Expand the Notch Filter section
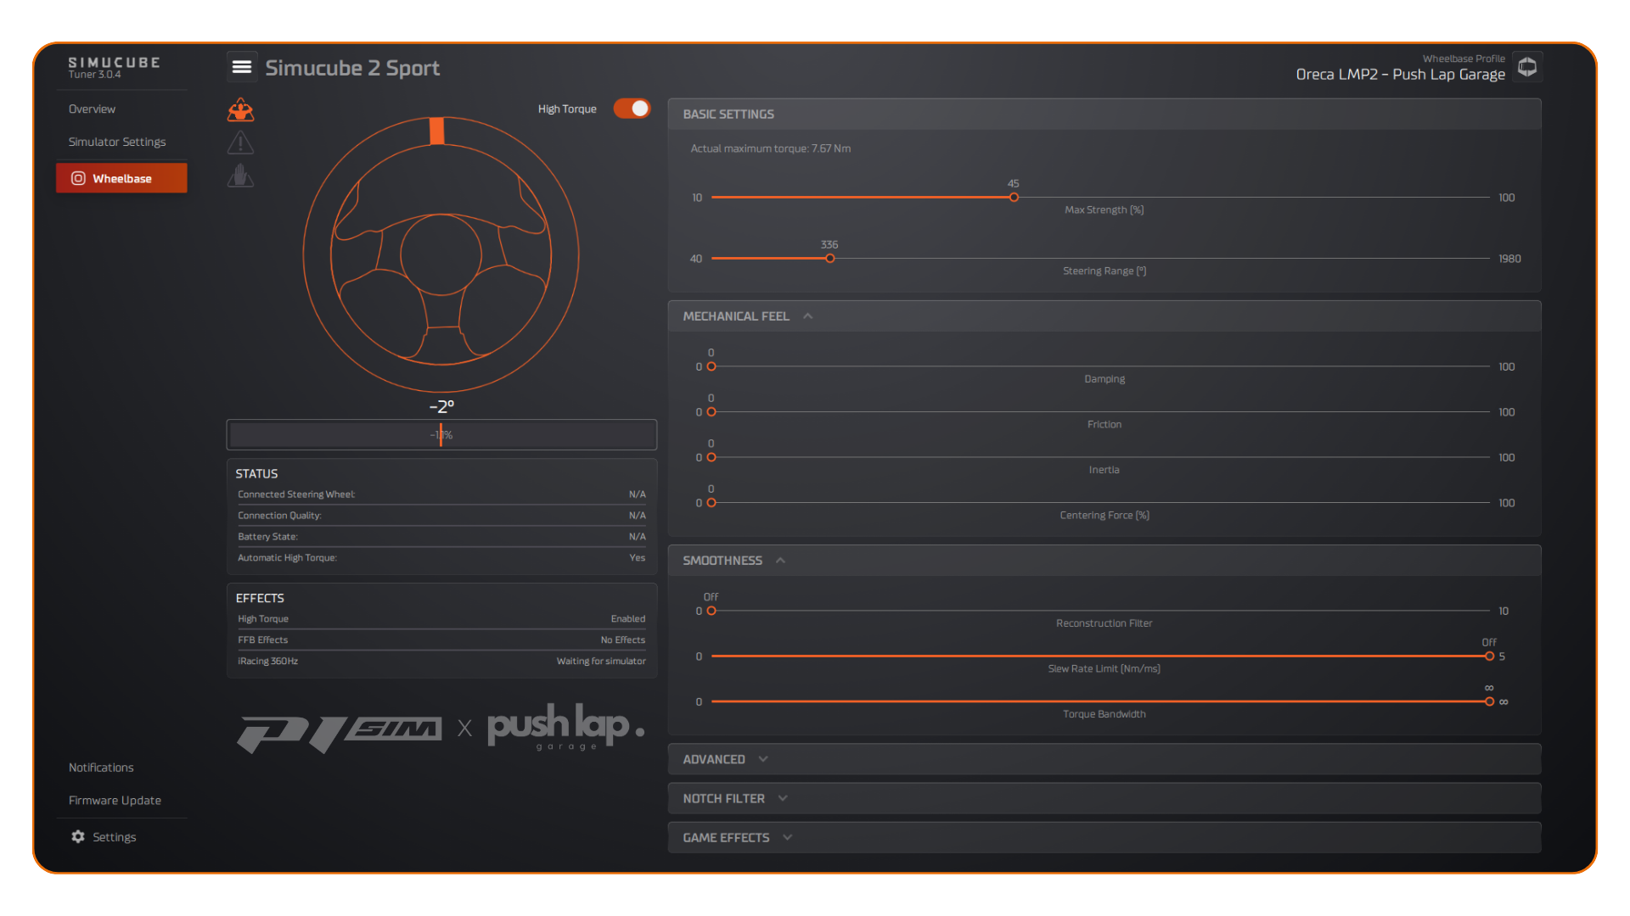Image resolution: width=1630 pixels, height=916 pixels. (783, 798)
